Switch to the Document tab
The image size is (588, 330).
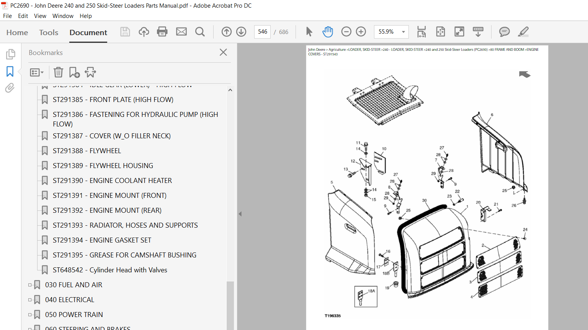click(88, 32)
